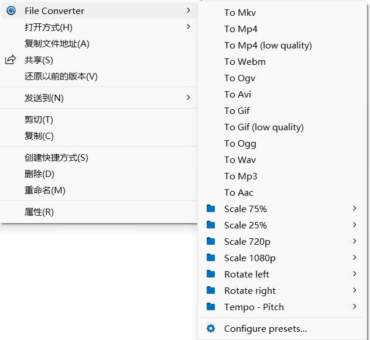Click the folder icon beside Rotate left
This screenshot has height=340, width=370.
[211, 274]
